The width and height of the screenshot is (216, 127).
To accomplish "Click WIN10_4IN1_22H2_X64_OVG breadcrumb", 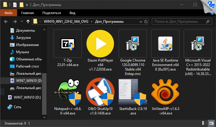I will (x=66, y=22).
